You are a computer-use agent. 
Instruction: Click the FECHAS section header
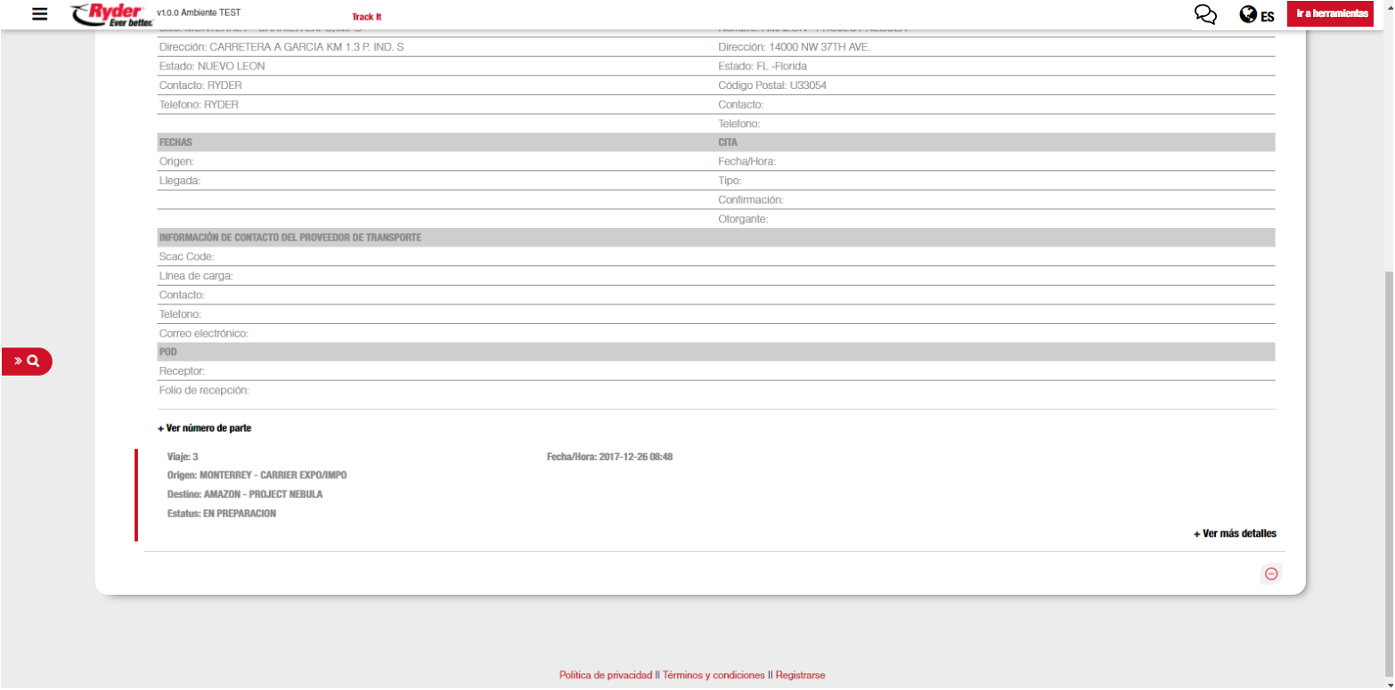tap(175, 142)
